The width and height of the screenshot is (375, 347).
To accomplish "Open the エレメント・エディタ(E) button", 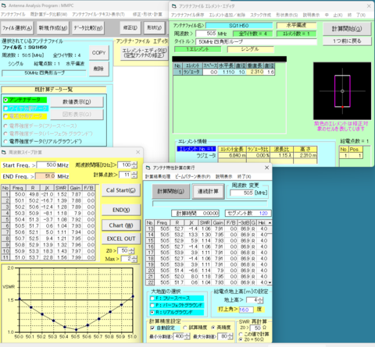I will pyautogui.click(x=145, y=53).
